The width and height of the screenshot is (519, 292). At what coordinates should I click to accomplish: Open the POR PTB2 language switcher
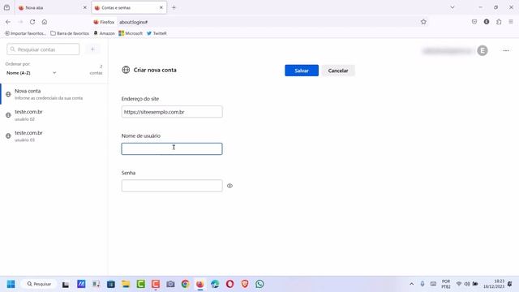(x=446, y=284)
